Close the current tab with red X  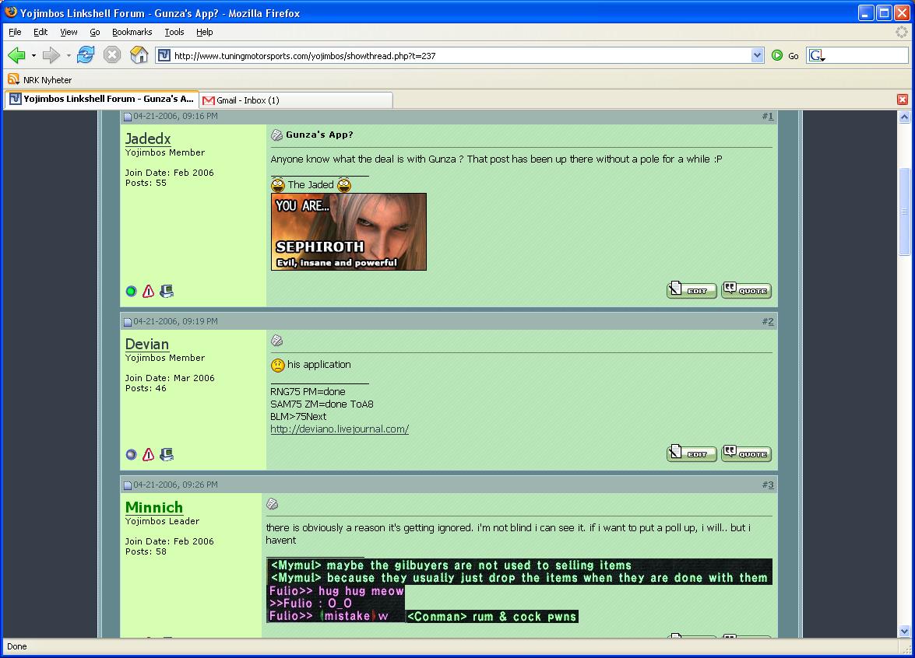903,100
